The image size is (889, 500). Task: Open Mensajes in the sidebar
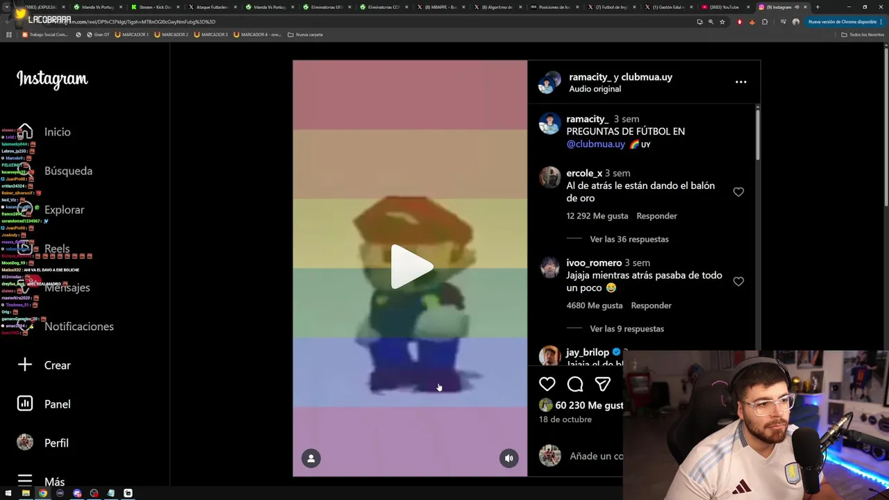tap(67, 287)
